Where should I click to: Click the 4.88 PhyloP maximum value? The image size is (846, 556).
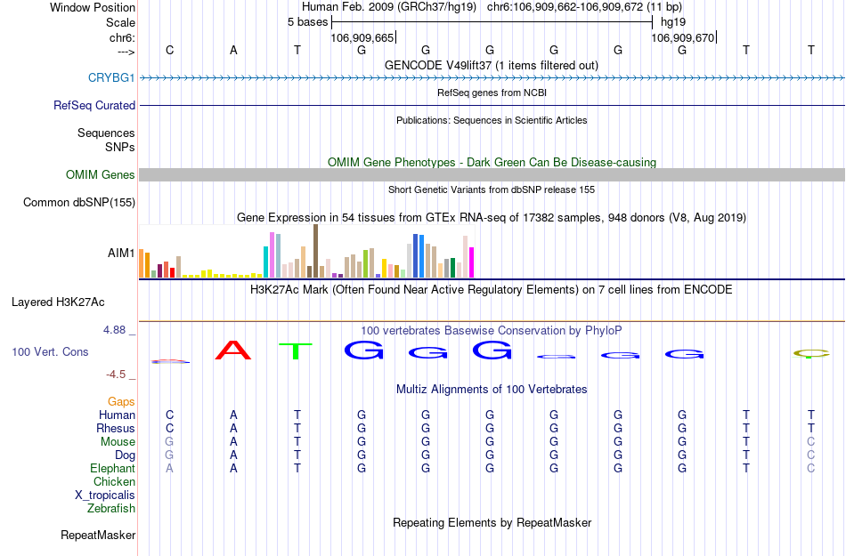[x=114, y=330]
